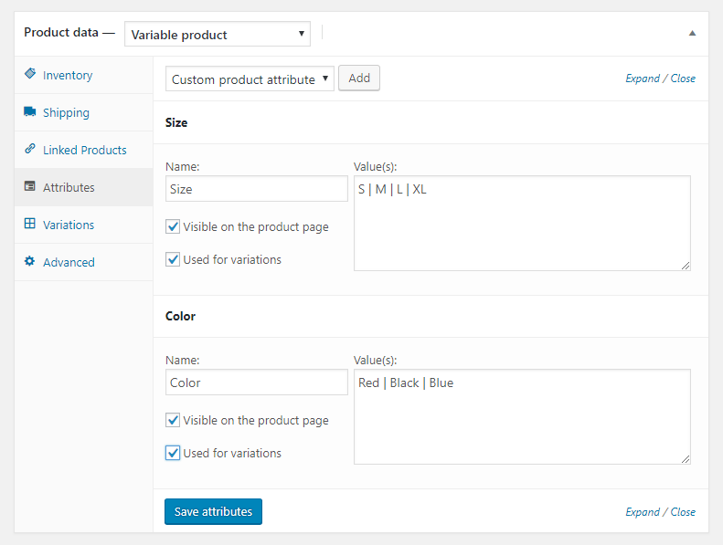The height and width of the screenshot is (545, 723).
Task: Click the Save attributes button
Action: coord(213,511)
